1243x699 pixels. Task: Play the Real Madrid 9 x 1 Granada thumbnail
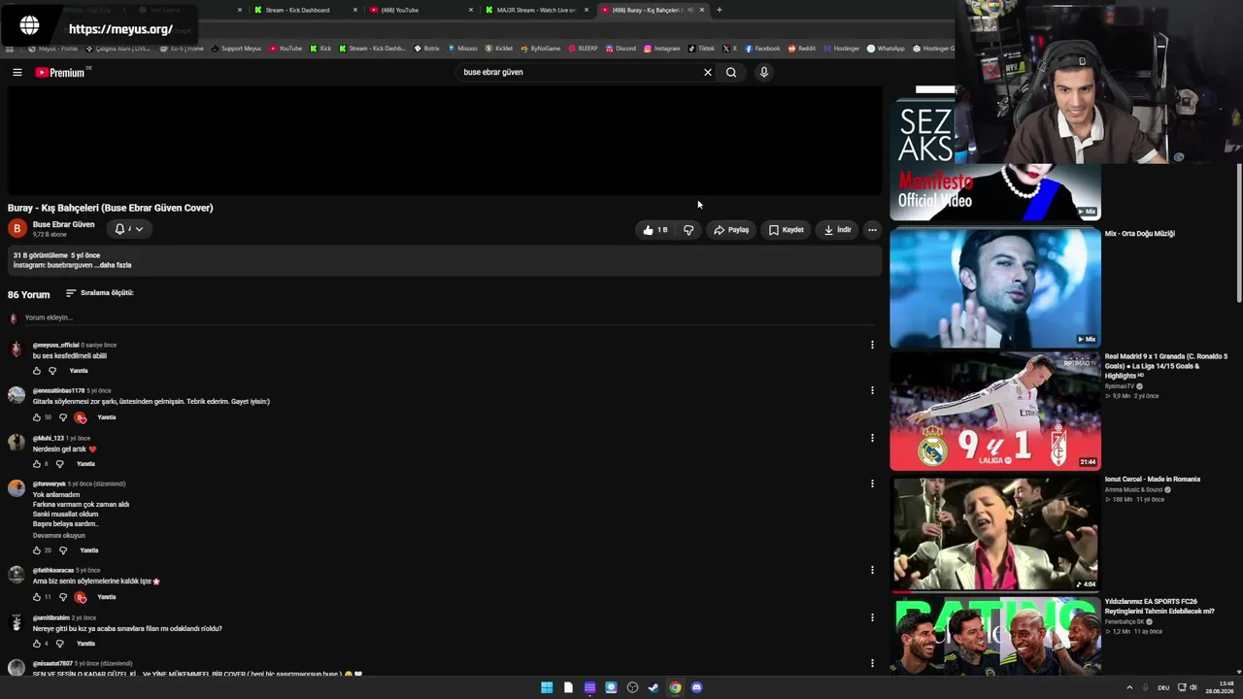[995, 412]
